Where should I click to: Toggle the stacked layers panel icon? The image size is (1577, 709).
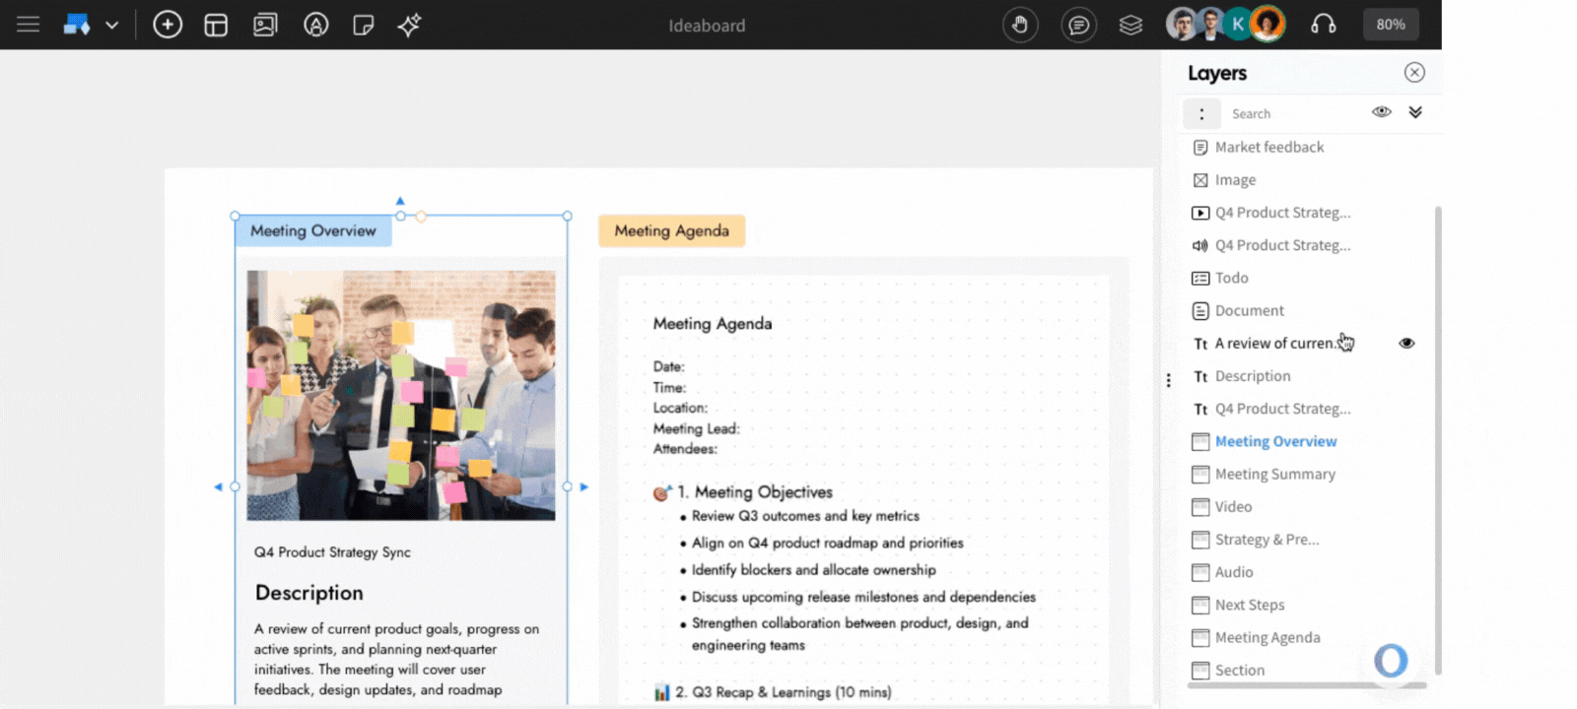coord(1131,25)
